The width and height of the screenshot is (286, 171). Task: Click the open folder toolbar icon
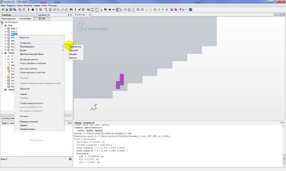pyautogui.click(x=7, y=10)
